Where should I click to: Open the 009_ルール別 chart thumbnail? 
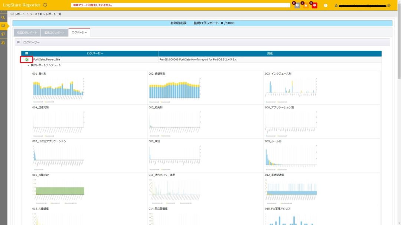click(x=291, y=158)
